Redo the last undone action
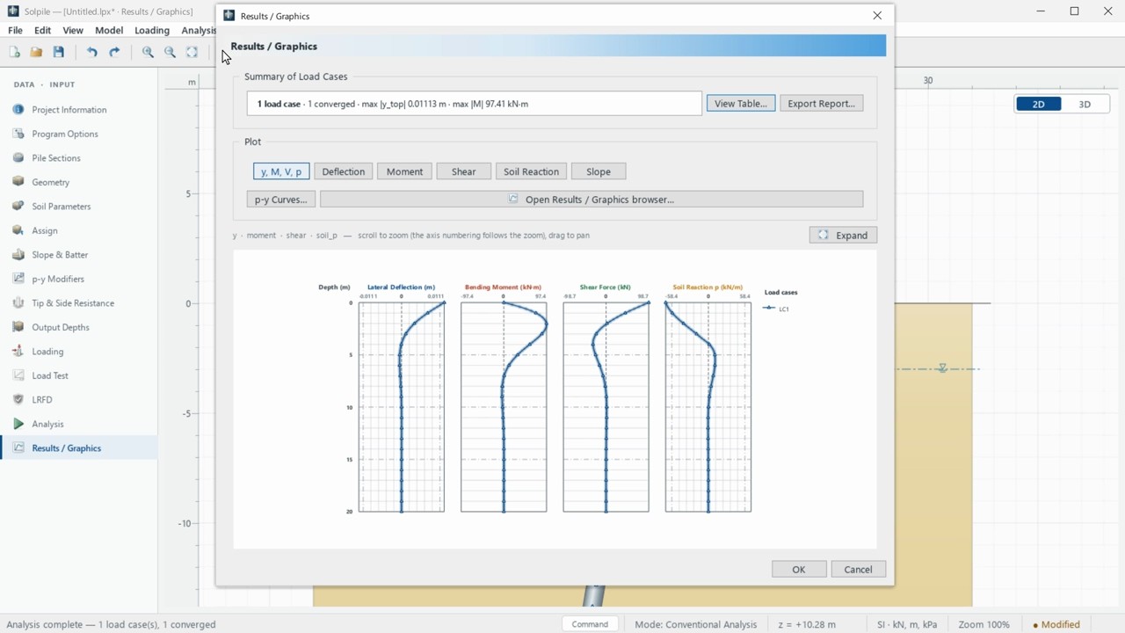The image size is (1125, 633). [114, 53]
